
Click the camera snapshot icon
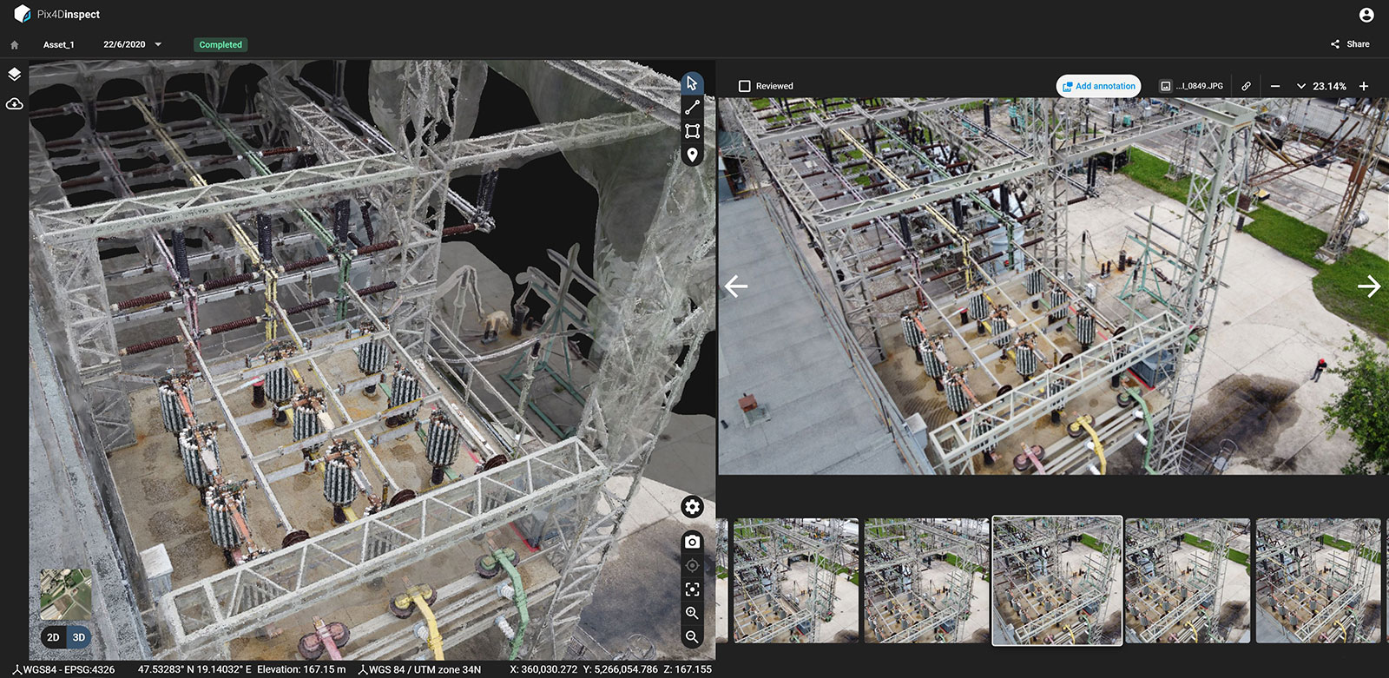tap(692, 542)
